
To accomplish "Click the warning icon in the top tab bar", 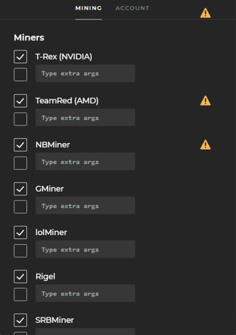I will [205, 13].
